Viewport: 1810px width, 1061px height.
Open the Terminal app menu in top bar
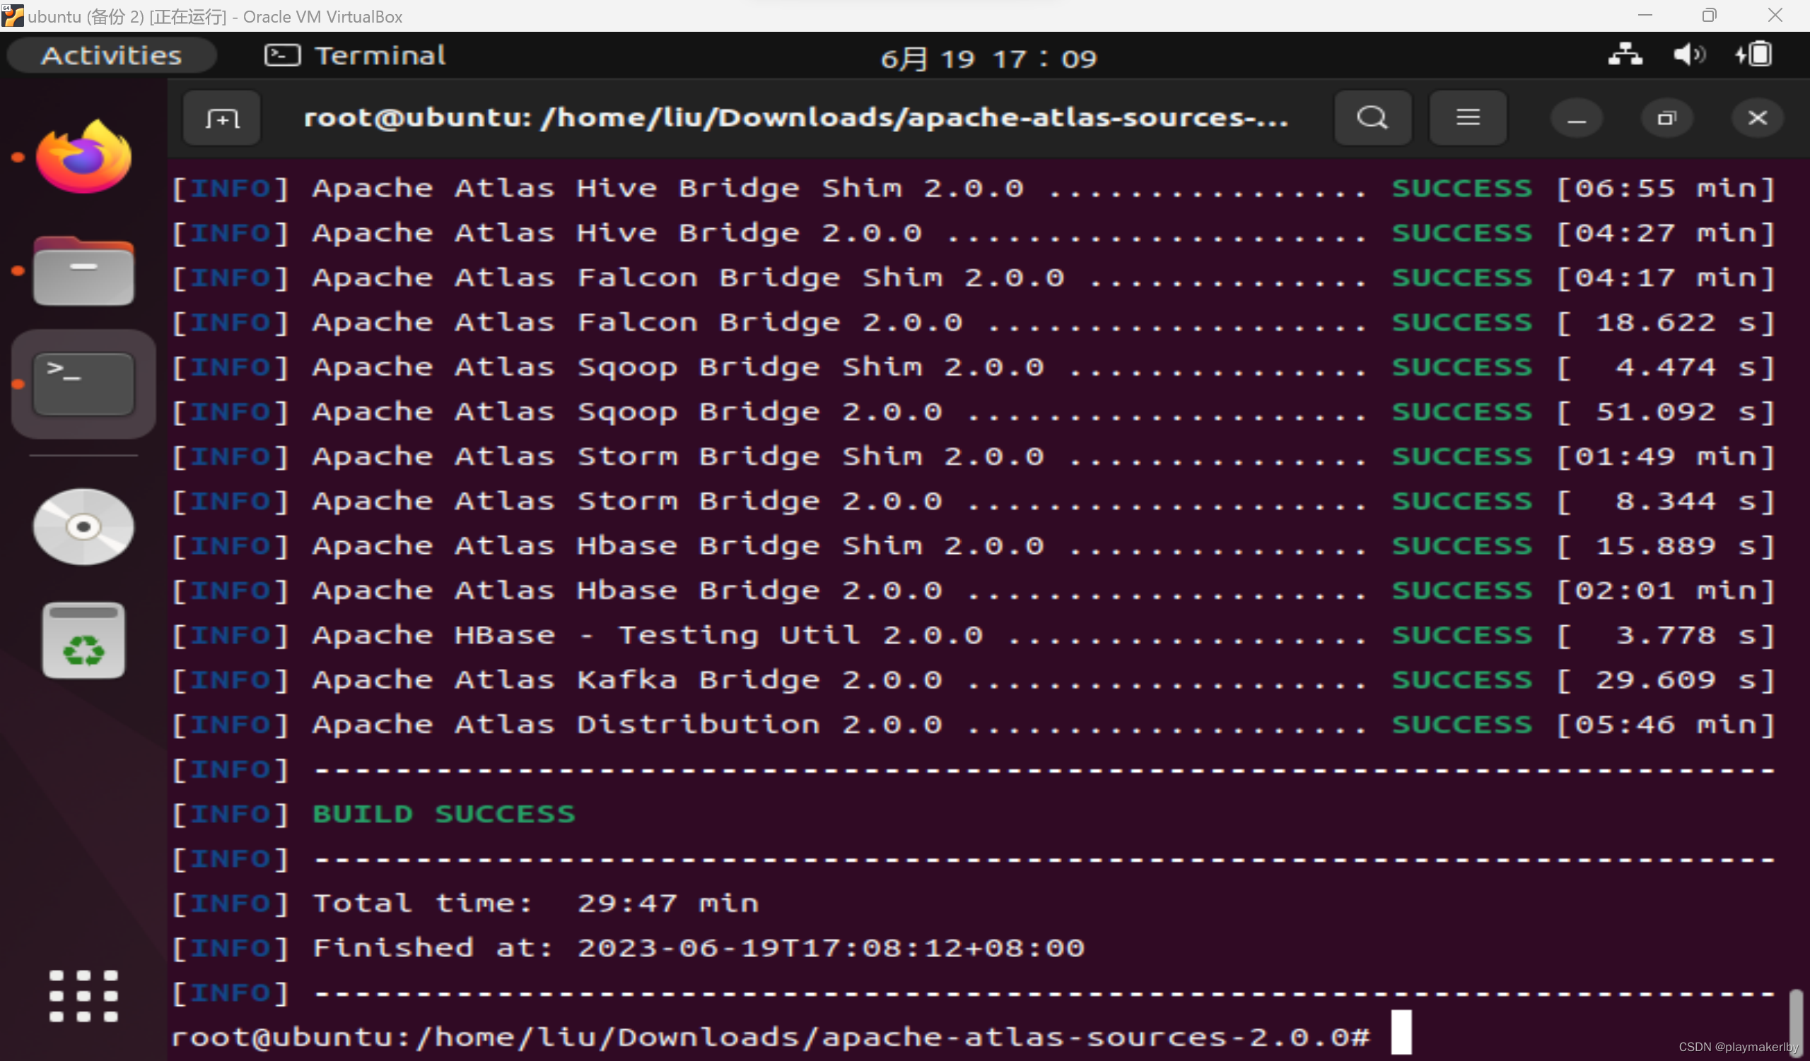355,55
